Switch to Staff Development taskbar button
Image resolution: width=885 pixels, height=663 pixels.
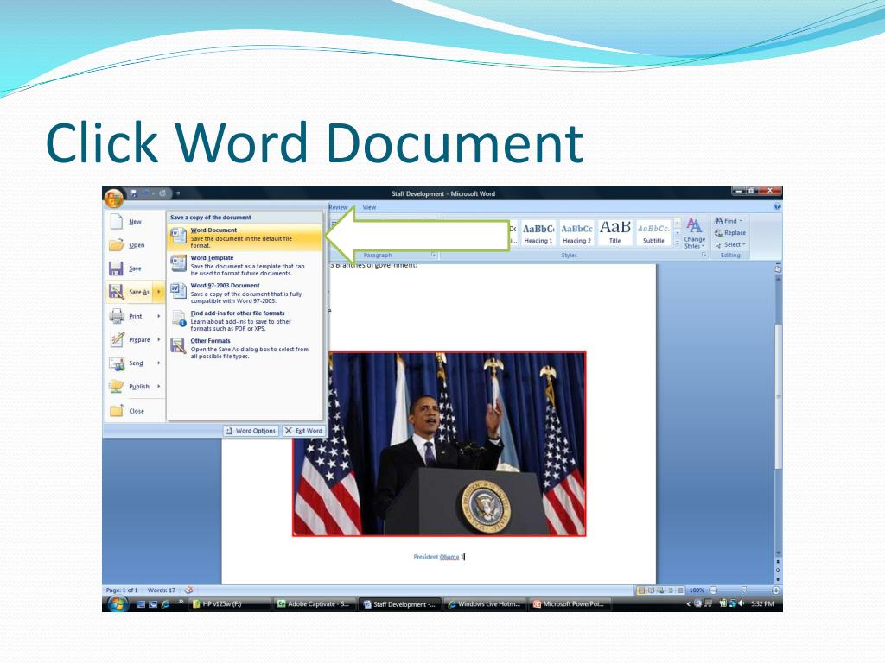(x=399, y=603)
